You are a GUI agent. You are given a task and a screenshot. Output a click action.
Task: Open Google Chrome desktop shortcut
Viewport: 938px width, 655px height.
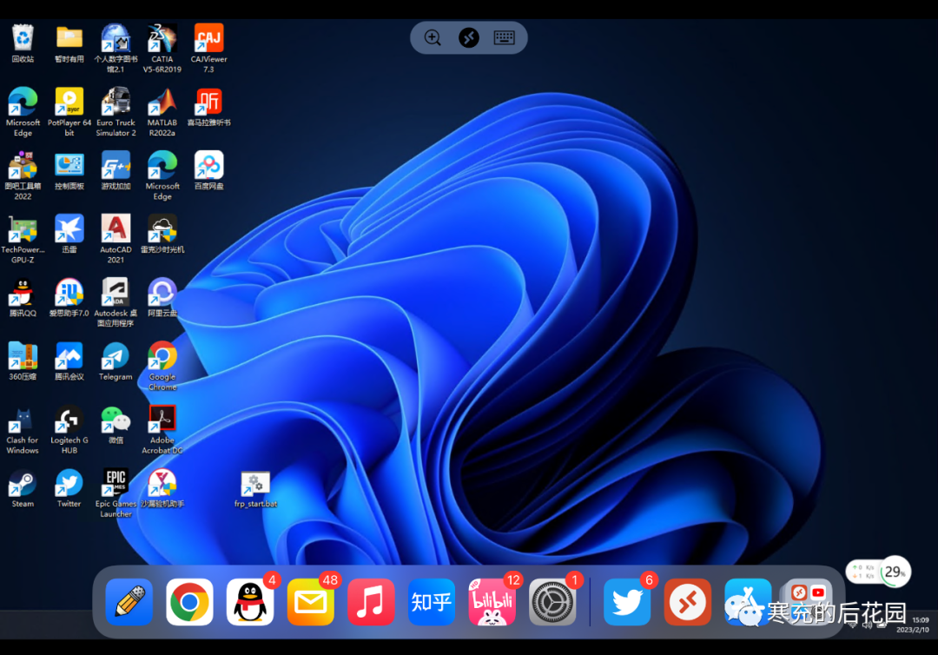162,366
